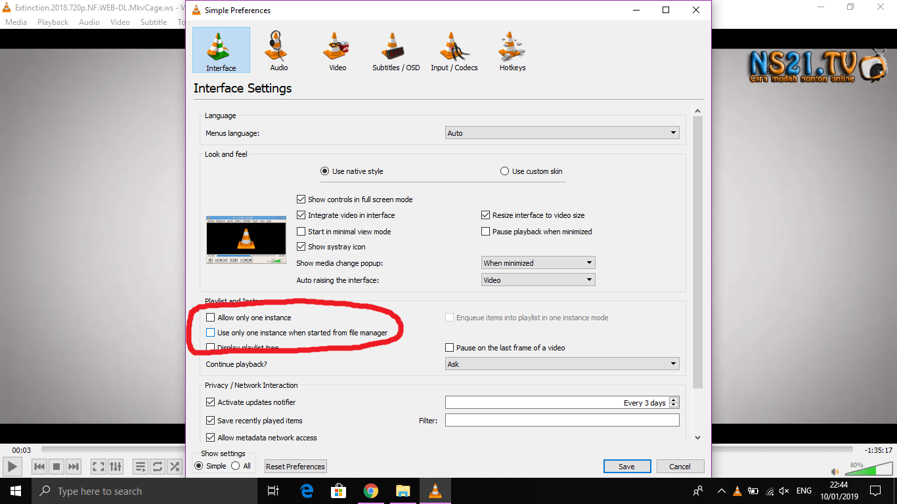
Task: Click the VLC taskbar app icon
Action: 435,491
